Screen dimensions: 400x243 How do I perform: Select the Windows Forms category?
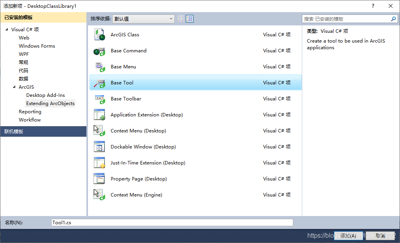[x=37, y=46]
